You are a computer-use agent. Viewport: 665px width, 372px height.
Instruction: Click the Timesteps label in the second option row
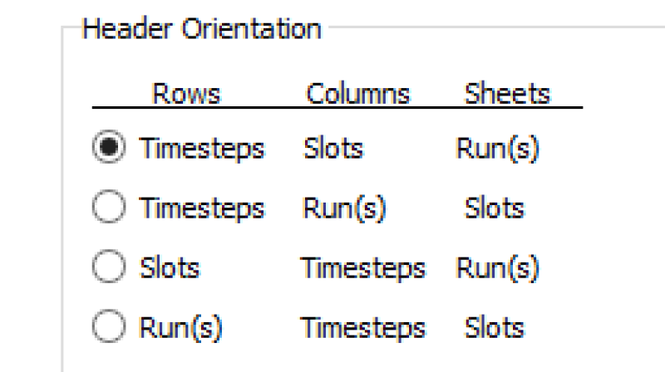pyautogui.click(x=202, y=208)
